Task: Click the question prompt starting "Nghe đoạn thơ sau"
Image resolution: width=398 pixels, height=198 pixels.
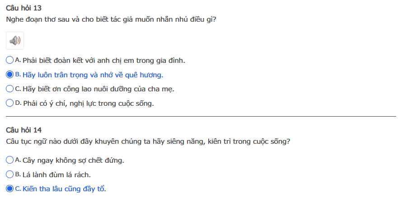Action: [111, 20]
